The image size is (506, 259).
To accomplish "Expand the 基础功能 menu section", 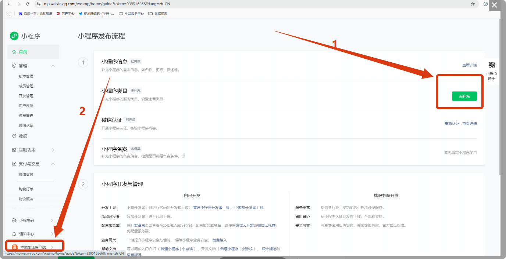I will pyautogui.click(x=53, y=150).
